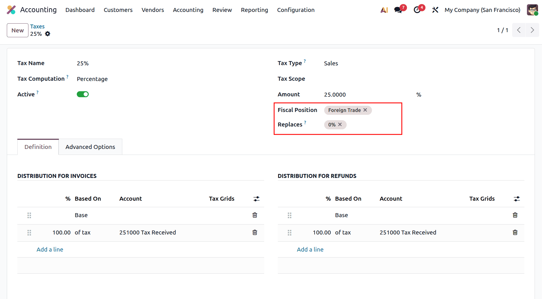Open column settings for refunds distribution

[517, 199]
